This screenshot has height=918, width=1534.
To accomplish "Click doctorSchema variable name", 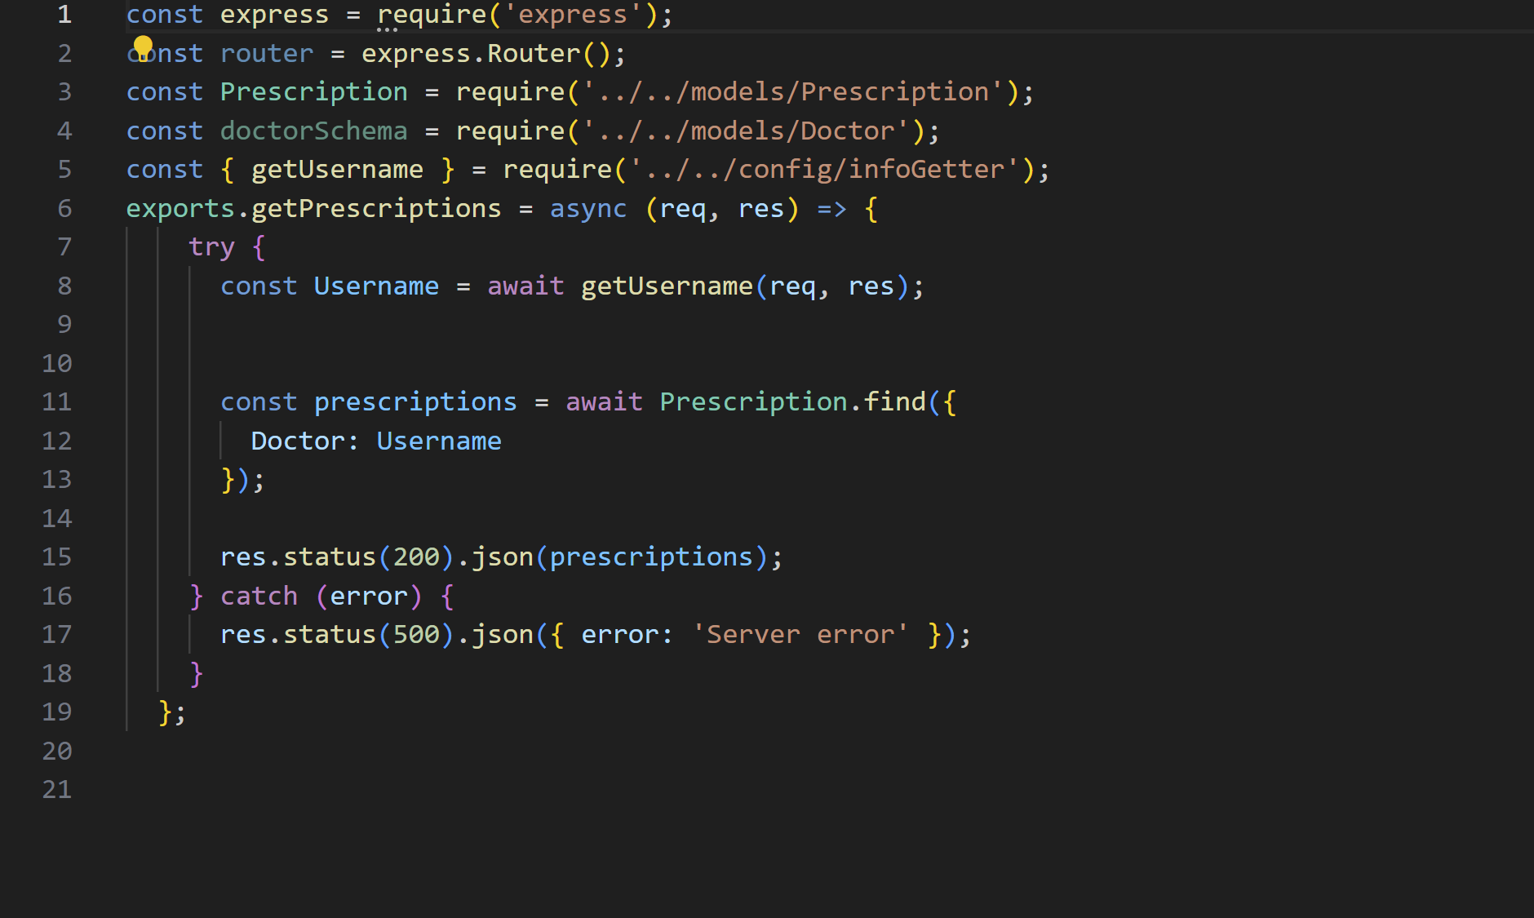I will [x=313, y=131].
